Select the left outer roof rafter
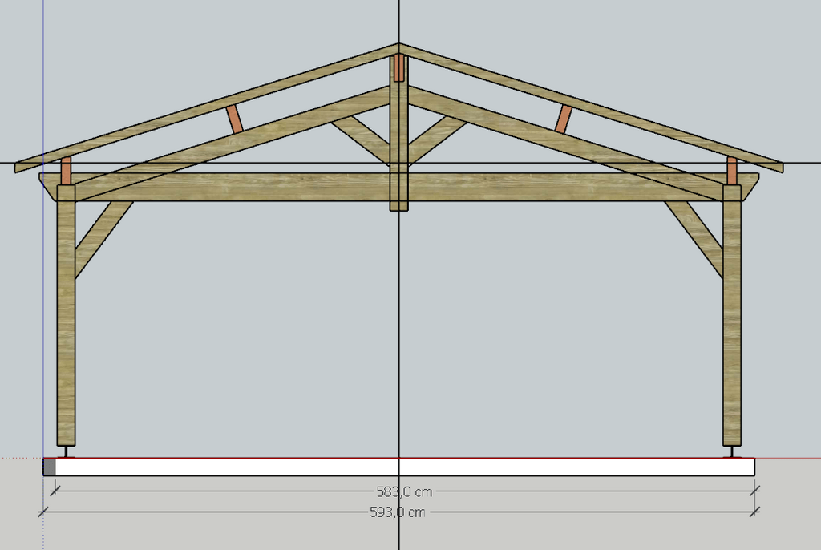This screenshot has width=821, height=550. 207,108
